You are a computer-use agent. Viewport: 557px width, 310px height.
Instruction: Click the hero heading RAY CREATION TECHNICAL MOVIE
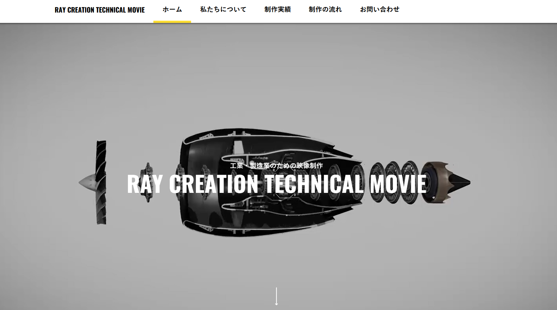(x=276, y=184)
